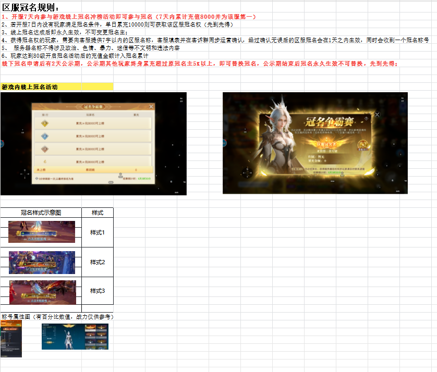Screen dimensions: 437x372
Task: Click the blue rank 2 diamond badge
Action: click(45, 136)
